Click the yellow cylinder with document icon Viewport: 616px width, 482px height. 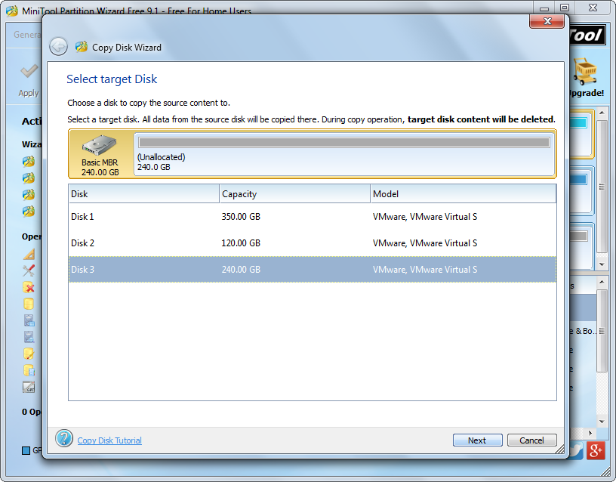[x=29, y=370]
